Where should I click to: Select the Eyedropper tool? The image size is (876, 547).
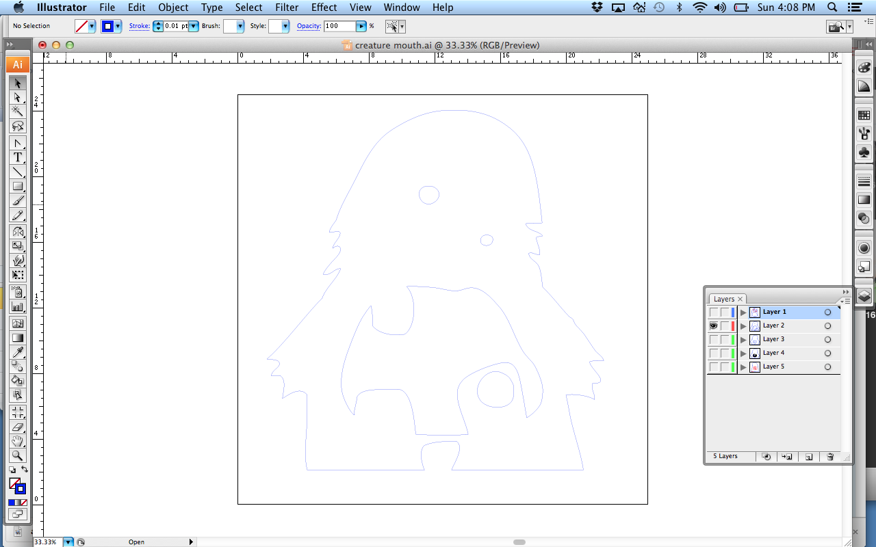[18, 352]
